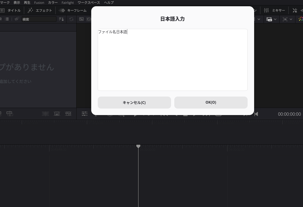Click the go-to-first-frame playback icon
This screenshot has height=207, width=303.
pyautogui.click(x=256, y=114)
